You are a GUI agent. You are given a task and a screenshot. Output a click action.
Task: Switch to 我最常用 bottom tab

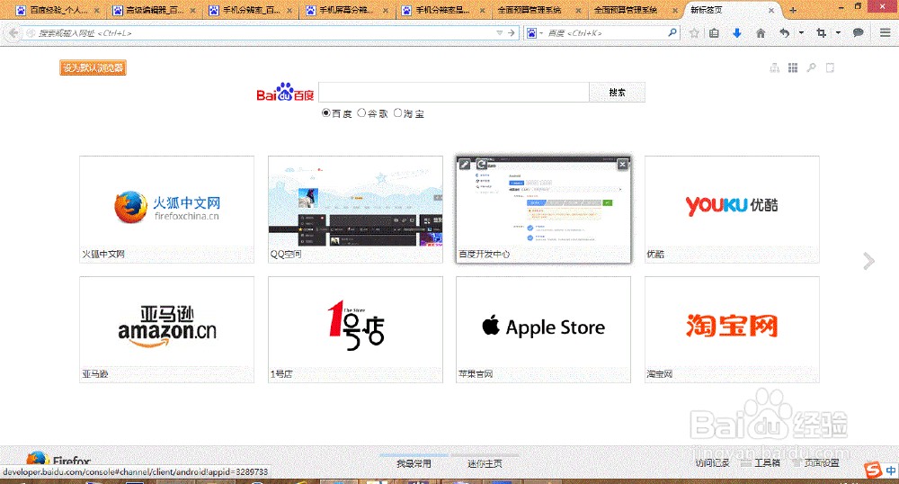click(414, 462)
